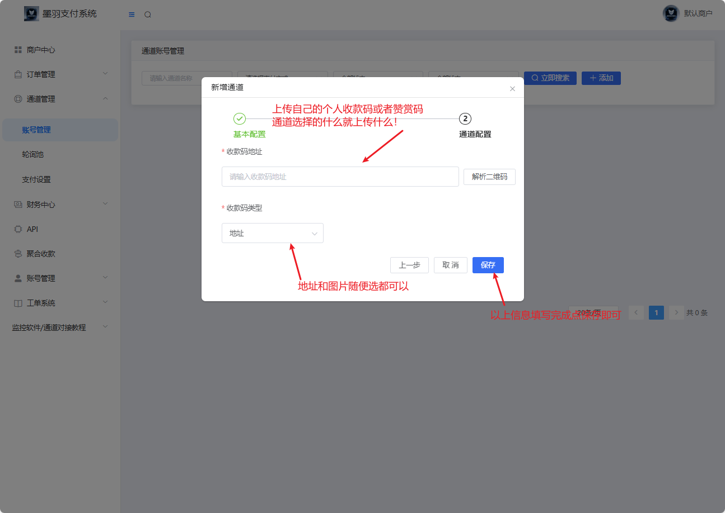Click the 基本配置 completed step indicator
The height and width of the screenshot is (513, 725).
click(240, 119)
